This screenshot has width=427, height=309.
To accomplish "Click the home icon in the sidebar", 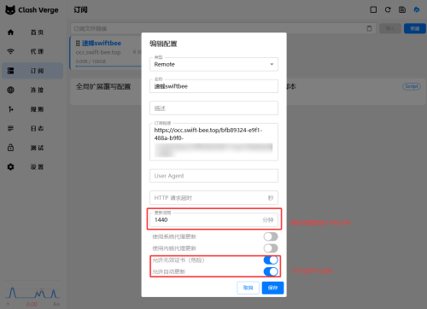I will pyautogui.click(x=10, y=32).
